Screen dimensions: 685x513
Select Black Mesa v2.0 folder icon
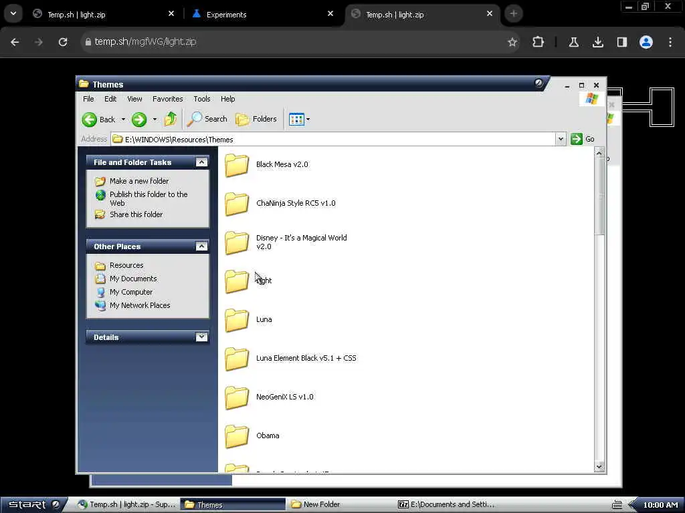(x=237, y=165)
